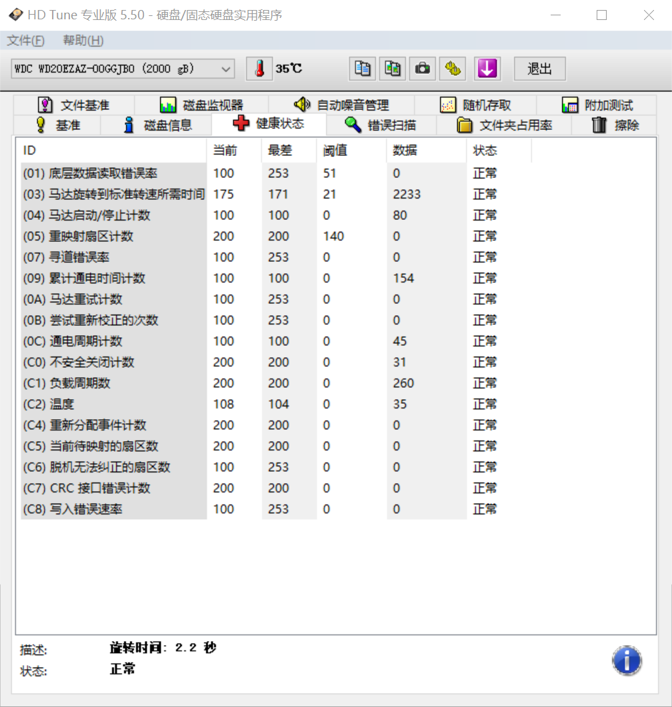Select row (C7) CRC 接口错误计数
Viewport: 672px width, 707px height.
(x=275, y=488)
